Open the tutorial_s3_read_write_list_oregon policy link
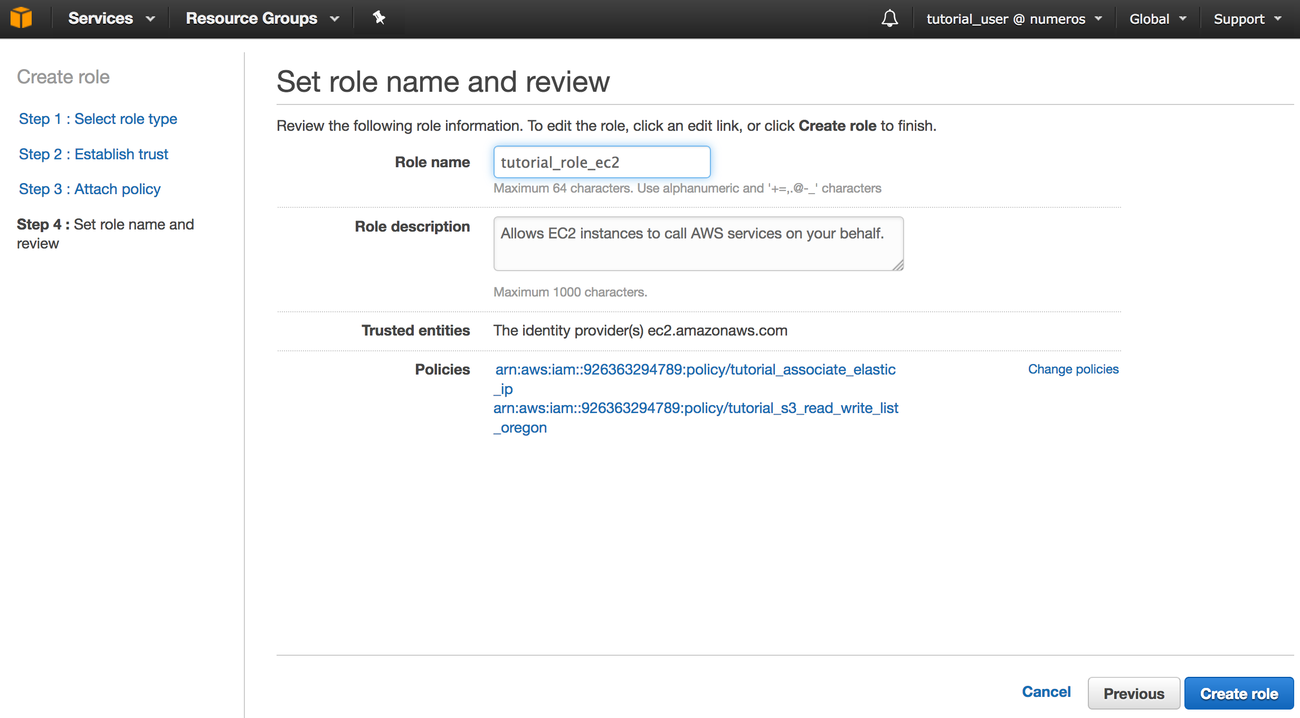The image size is (1300, 718). (x=695, y=408)
